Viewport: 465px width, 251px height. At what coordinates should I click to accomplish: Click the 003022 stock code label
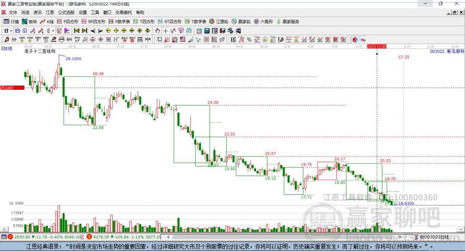point(437,52)
